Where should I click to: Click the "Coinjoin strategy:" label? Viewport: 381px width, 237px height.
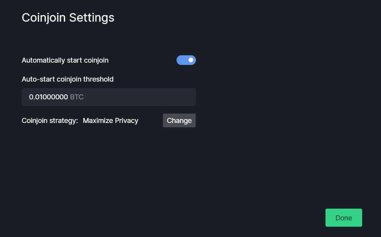coord(50,121)
